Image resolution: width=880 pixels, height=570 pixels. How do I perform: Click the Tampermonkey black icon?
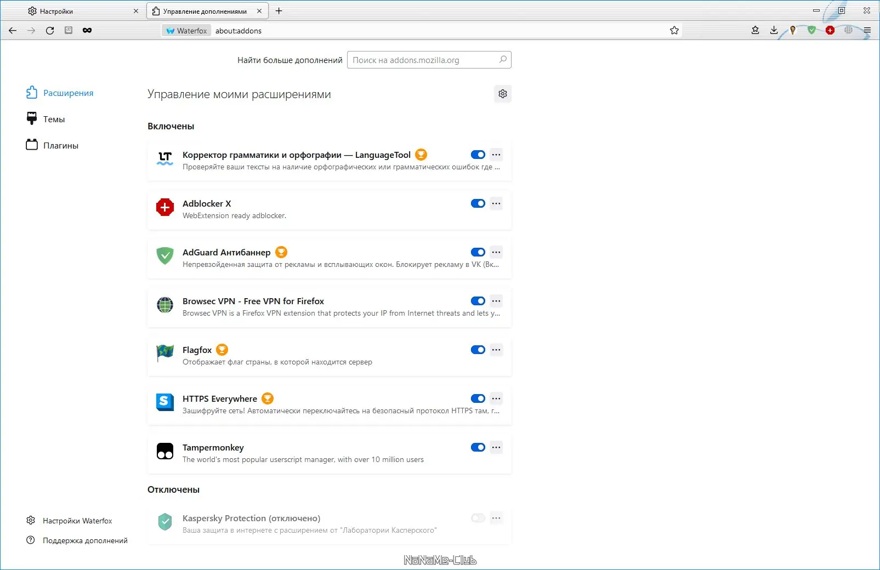click(165, 451)
